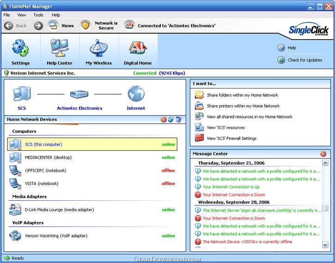335x263 pixels.
Task: Open My Wireless satellite dish icon
Action: [x=98, y=48]
